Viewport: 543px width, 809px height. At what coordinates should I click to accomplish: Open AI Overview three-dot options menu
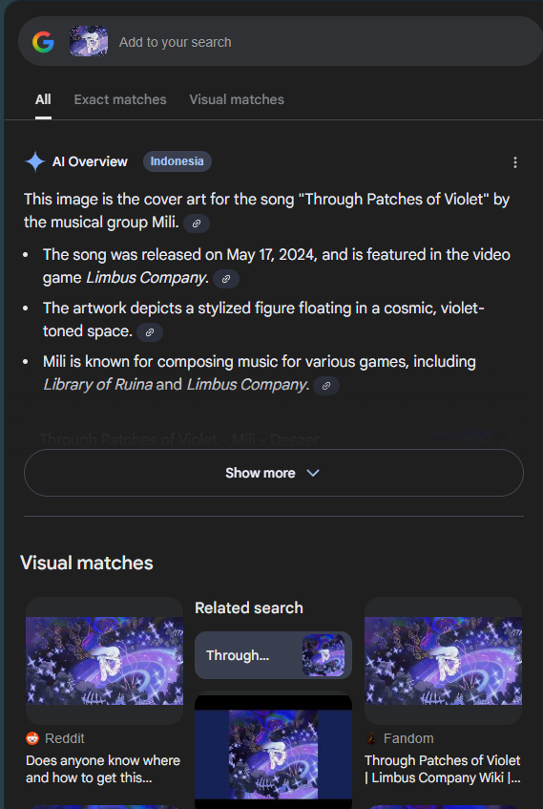[x=514, y=162]
